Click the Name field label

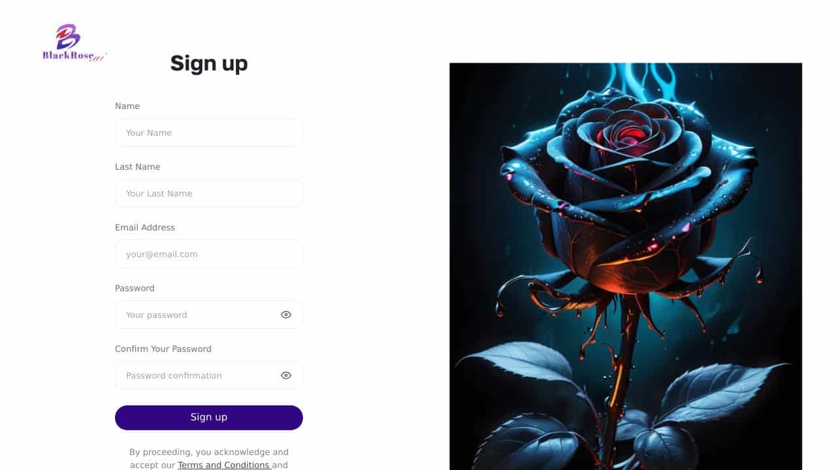tap(127, 106)
